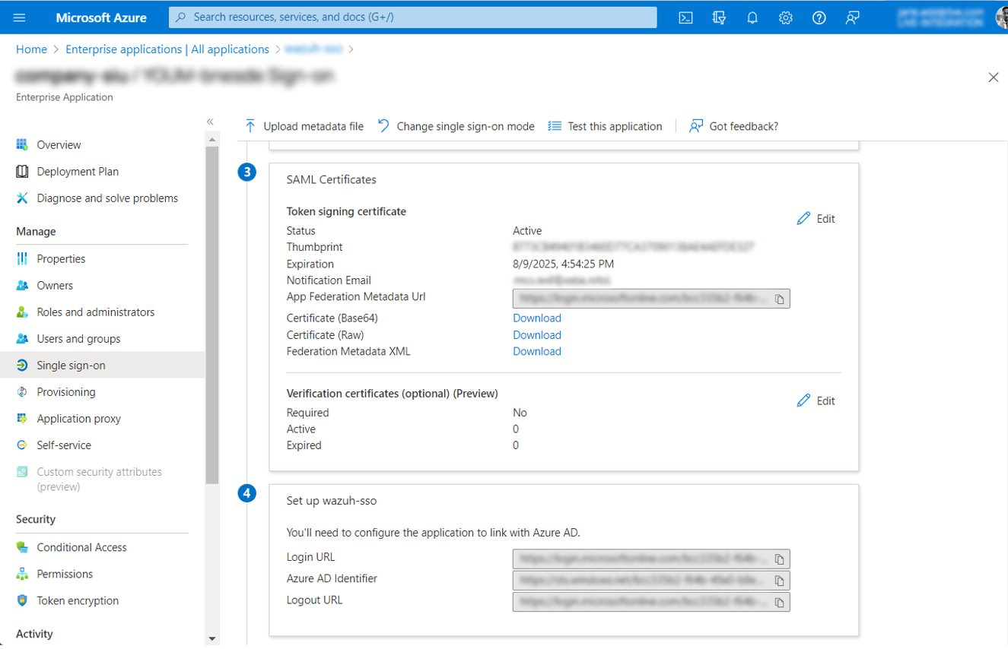Viewport: 1008px width, 649px height.
Task: Collapse the sidebar with double chevron
Action: click(x=210, y=122)
